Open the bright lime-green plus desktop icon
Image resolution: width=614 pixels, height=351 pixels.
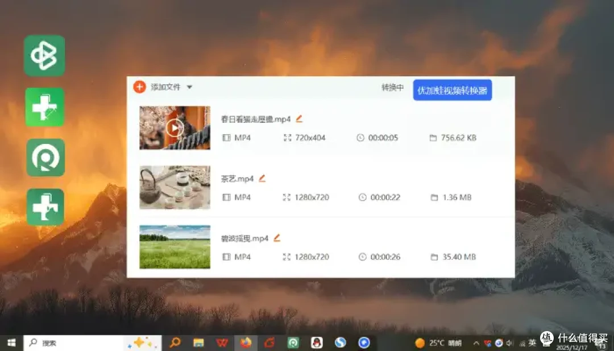[x=45, y=107]
